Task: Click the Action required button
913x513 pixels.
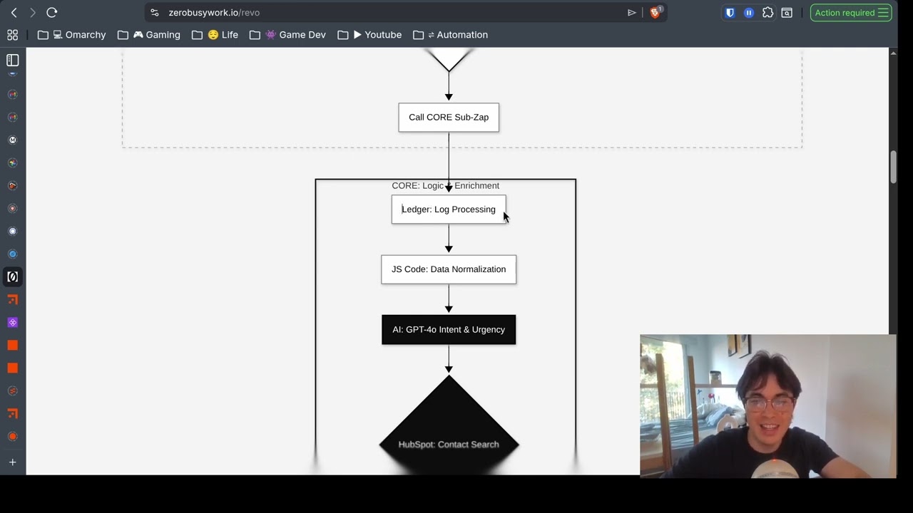Action: 851,12
